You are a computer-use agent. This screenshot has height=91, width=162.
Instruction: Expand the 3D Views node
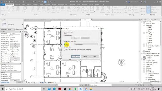(144, 44)
